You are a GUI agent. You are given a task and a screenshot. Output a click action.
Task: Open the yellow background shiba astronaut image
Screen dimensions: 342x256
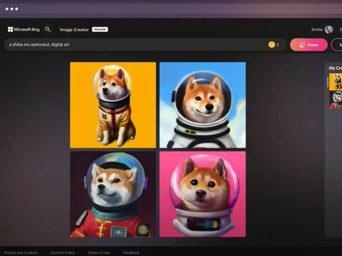point(113,105)
